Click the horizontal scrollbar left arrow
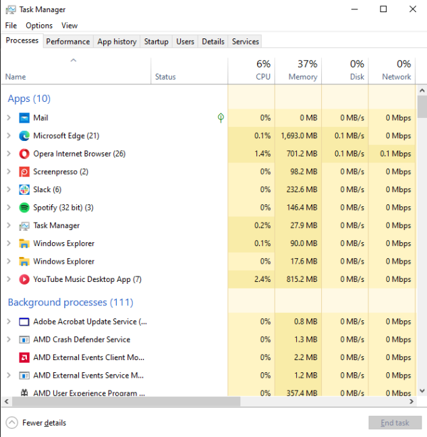 [7, 402]
